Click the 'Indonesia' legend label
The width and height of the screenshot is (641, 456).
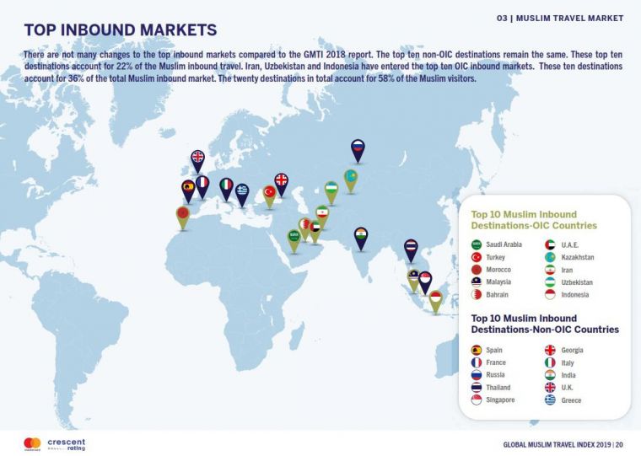[574, 295]
